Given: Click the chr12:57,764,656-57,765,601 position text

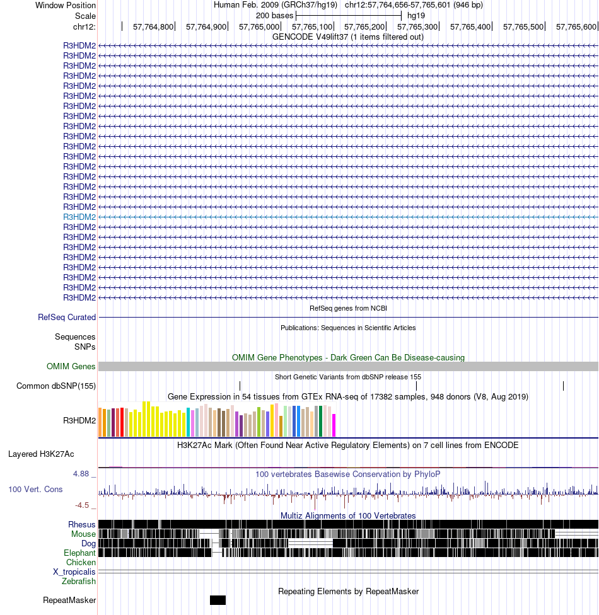Looking at the screenshot, I should tap(414, 4).
